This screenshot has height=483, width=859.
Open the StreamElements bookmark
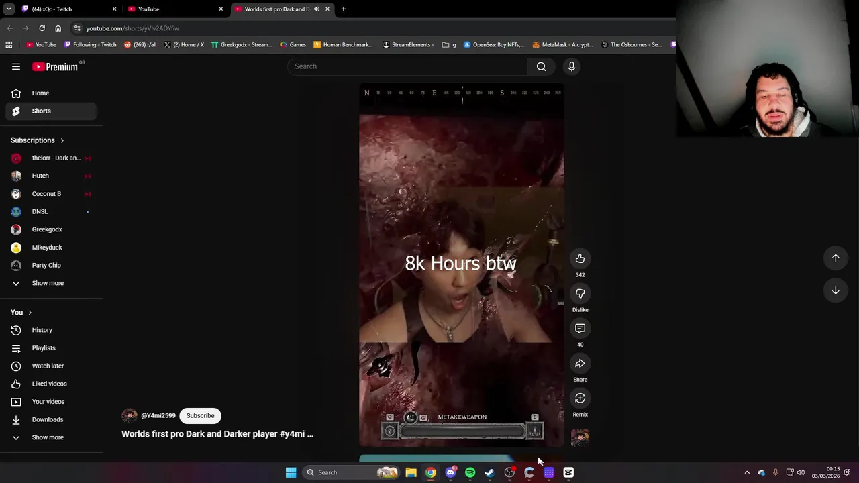[x=408, y=45]
